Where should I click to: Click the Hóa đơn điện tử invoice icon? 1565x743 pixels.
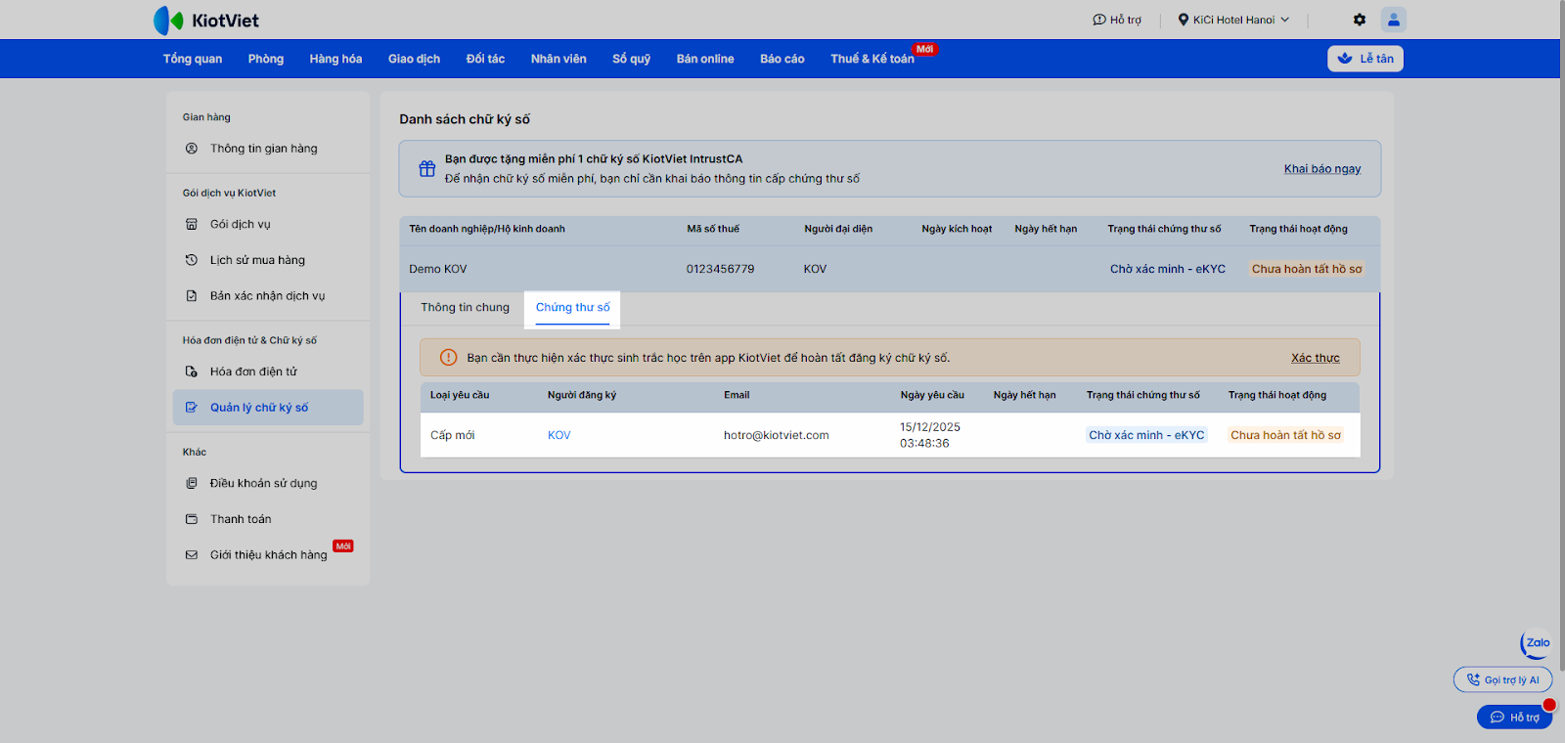pos(192,371)
